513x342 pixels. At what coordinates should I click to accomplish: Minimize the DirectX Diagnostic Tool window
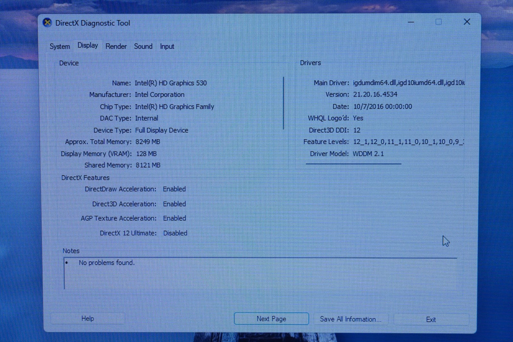click(411, 22)
